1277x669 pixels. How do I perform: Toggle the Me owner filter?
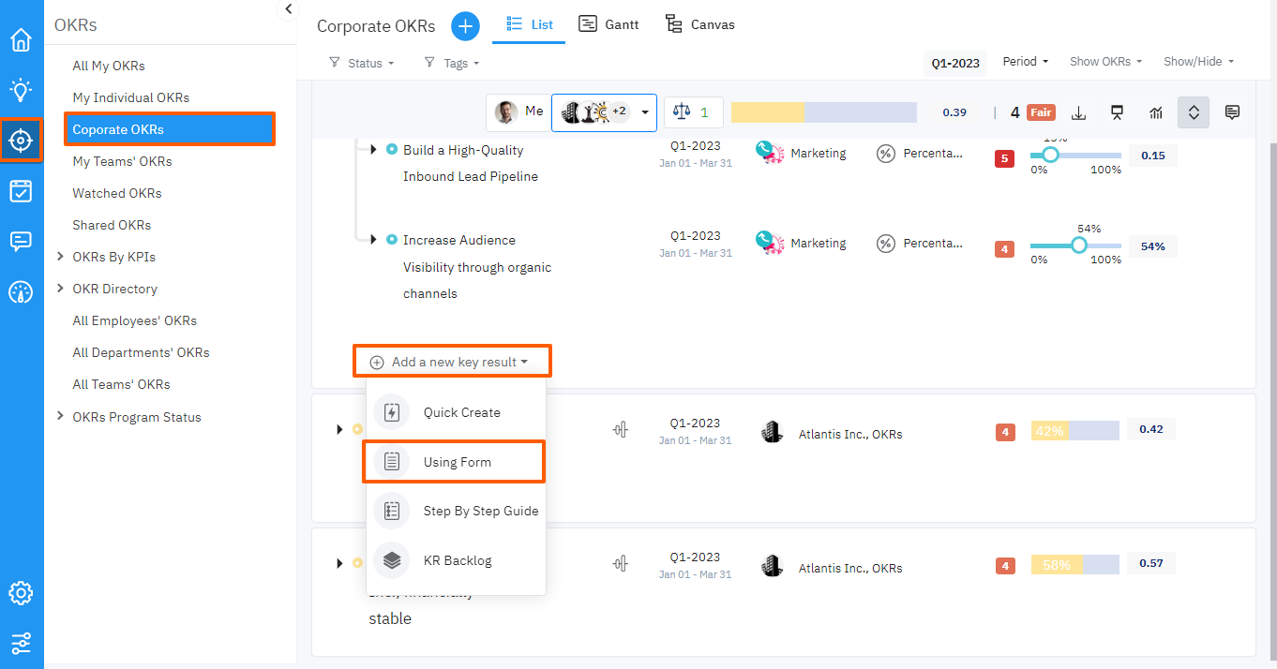(519, 111)
